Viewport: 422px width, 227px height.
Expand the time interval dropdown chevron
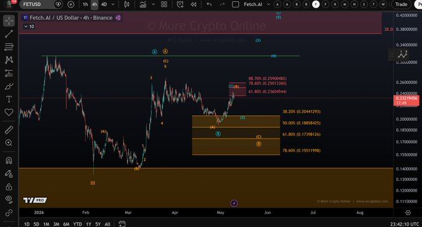(112, 4)
